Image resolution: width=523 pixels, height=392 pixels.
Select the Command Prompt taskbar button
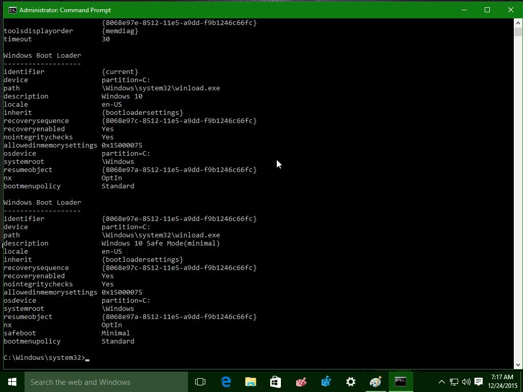click(x=400, y=382)
